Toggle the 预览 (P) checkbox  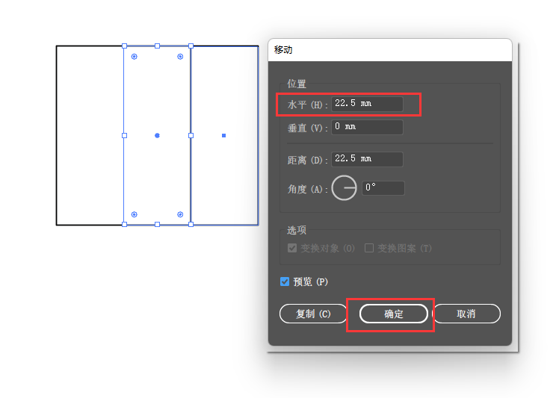(285, 282)
